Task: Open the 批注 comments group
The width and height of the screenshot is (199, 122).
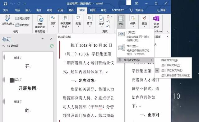Action: [78, 21]
